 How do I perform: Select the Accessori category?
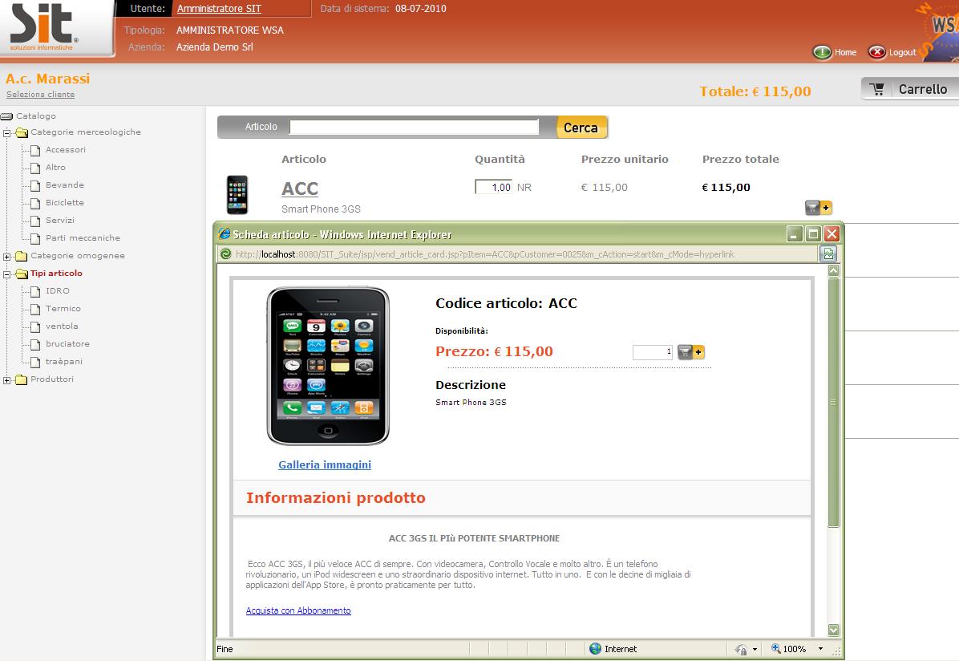(x=66, y=149)
